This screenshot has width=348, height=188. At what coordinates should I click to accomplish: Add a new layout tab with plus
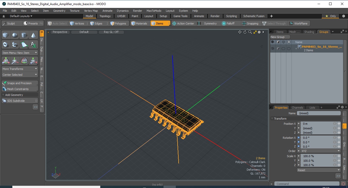click(x=271, y=16)
